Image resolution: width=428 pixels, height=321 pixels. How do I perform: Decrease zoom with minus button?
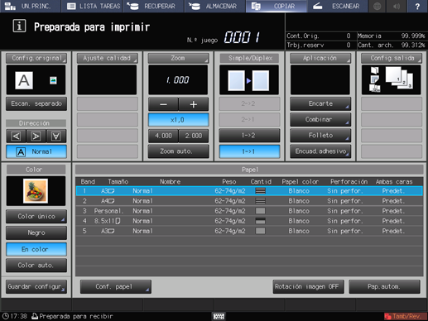(x=163, y=104)
